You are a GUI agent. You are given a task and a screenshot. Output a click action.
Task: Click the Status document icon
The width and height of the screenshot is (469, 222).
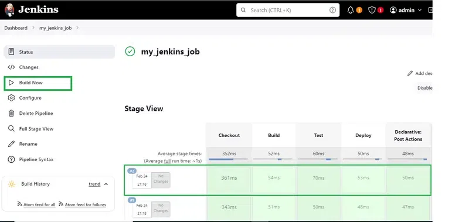(11, 52)
